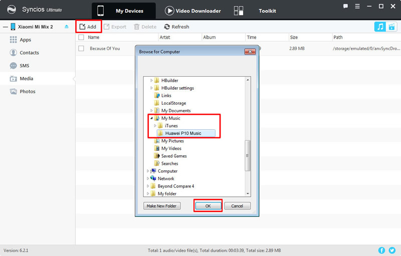Switch to Video Downloader tab
Image resolution: width=401 pixels, height=256 pixels.
pyautogui.click(x=193, y=11)
